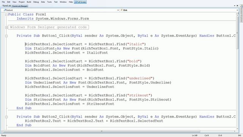Open the Test menu
Viewport: 243px width, 137px height.
[x=56, y=2]
